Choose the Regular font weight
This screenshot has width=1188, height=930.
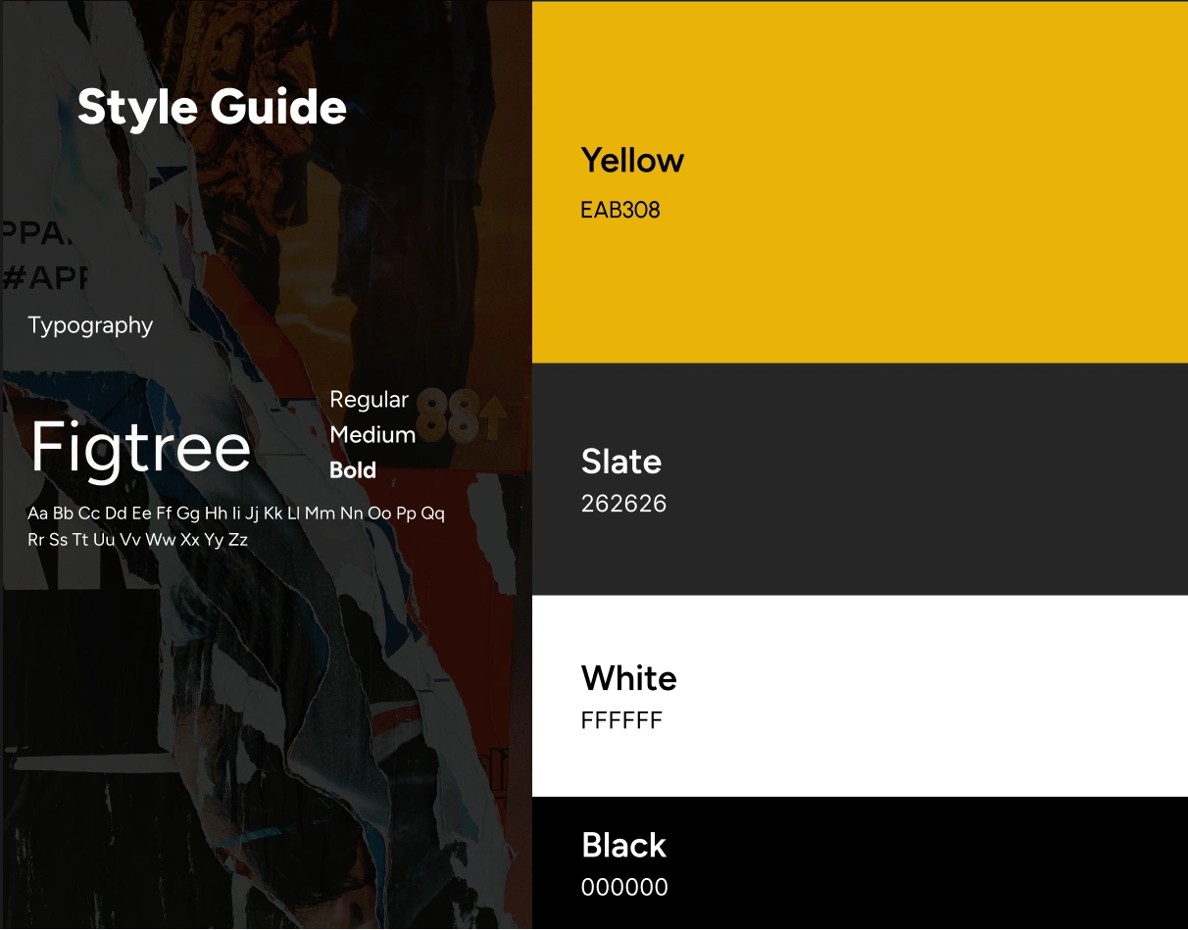point(369,400)
